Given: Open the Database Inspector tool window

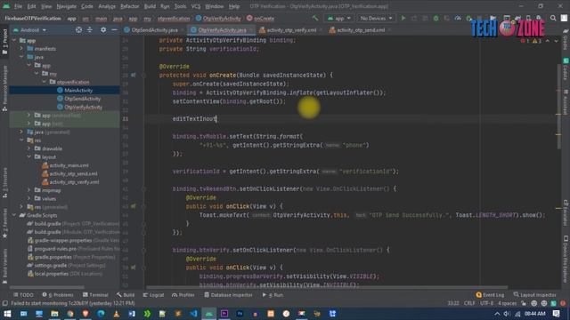Looking at the screenshot, I should [228, 295].
